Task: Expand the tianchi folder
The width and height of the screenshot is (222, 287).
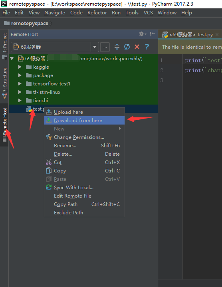Action: tap(20, 101)
